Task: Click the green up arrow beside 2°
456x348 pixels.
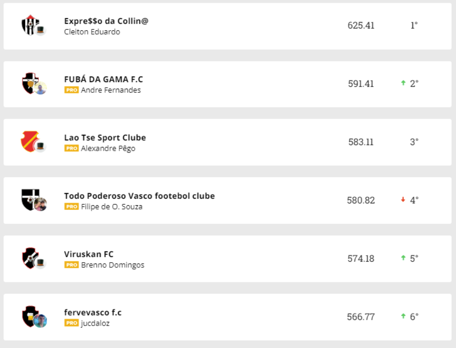Action: click(x=403, y=83)
